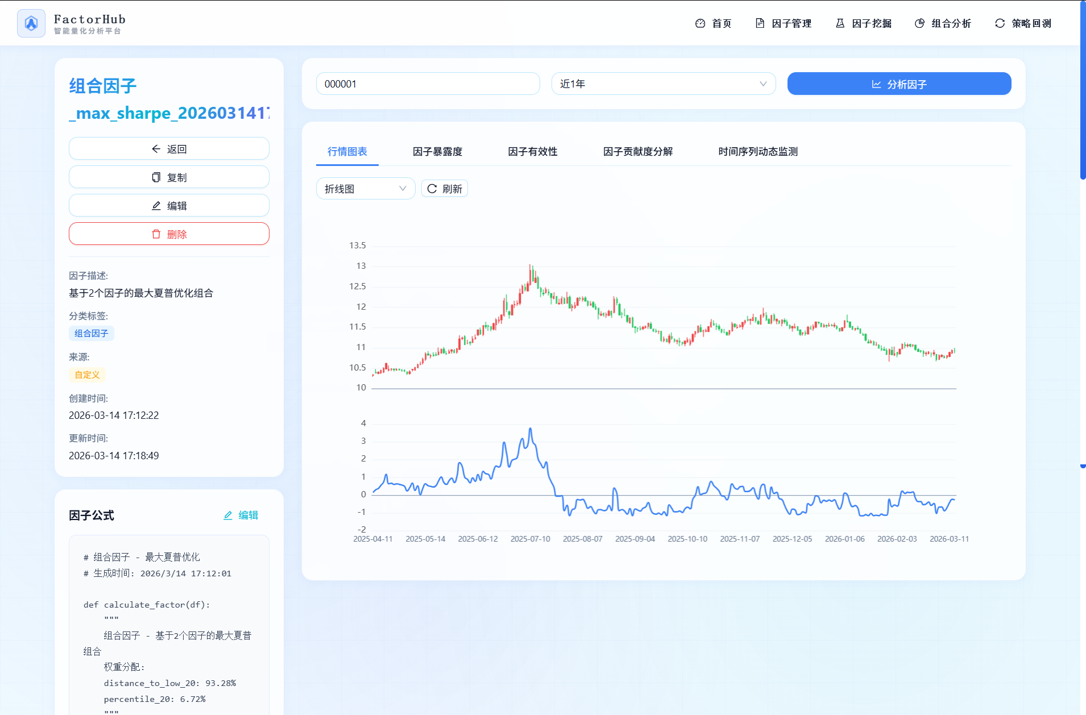The width and height of the screenshot is (1086, 715).
Task: Click the stock code field 000001
Action: (428, 84)
